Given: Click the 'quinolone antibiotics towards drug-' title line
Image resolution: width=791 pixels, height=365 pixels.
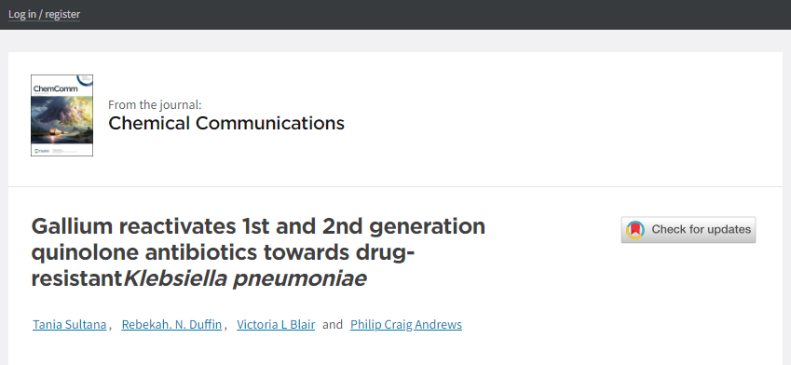Looking at the screenshot, I should pos(223,252).
